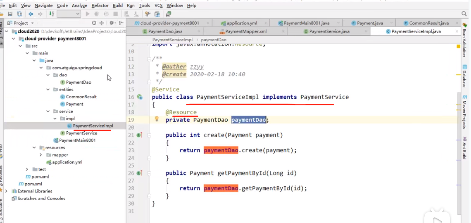Click the lightbulb intention icon on line 19

pyautogui.click(x=157, y=119)
